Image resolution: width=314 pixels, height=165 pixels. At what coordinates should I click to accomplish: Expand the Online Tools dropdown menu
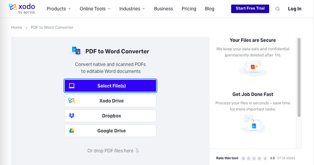[x=95, y=9]
